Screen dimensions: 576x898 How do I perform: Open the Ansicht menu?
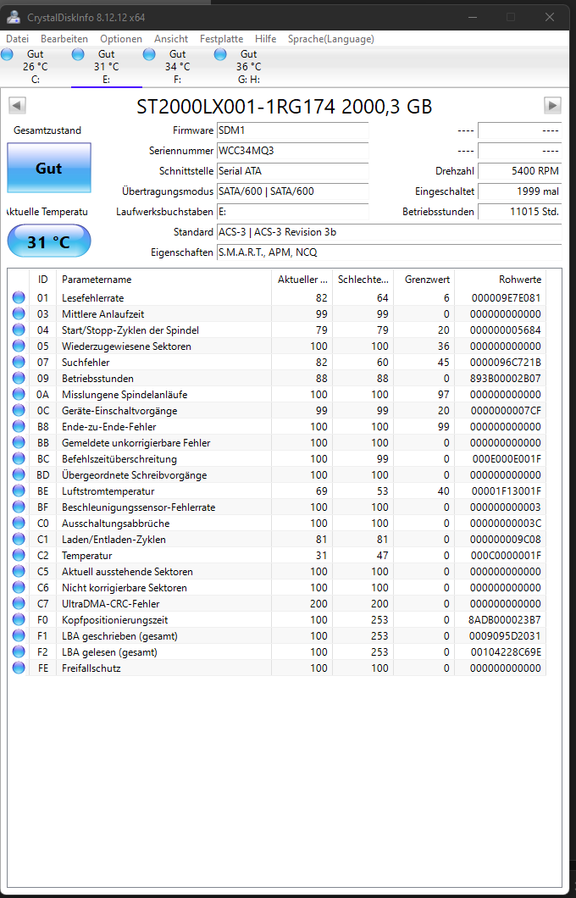tap(171, 39)
